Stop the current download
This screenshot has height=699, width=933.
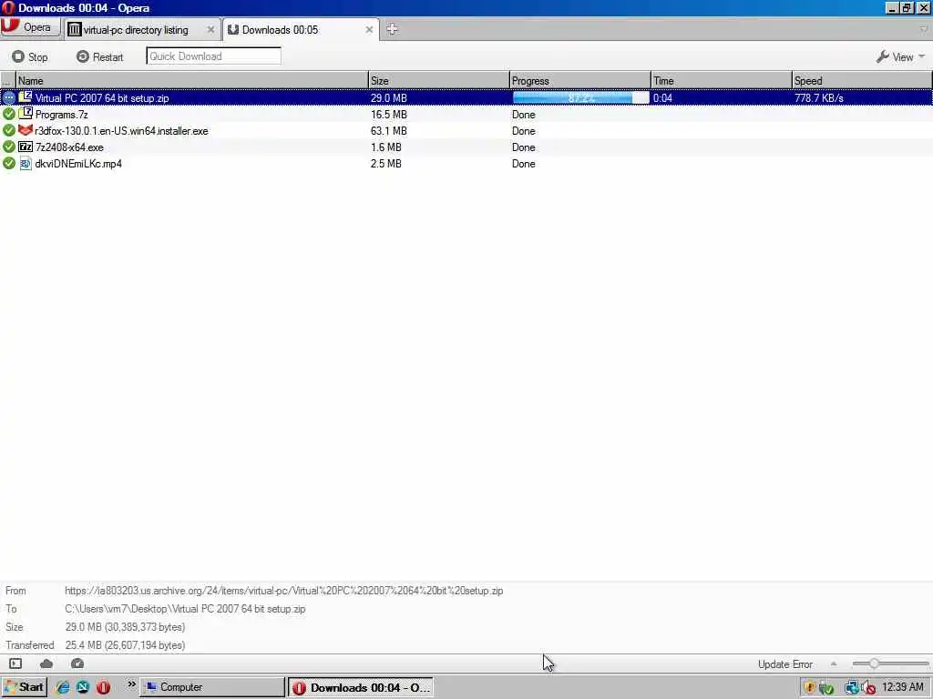[30, 56]
